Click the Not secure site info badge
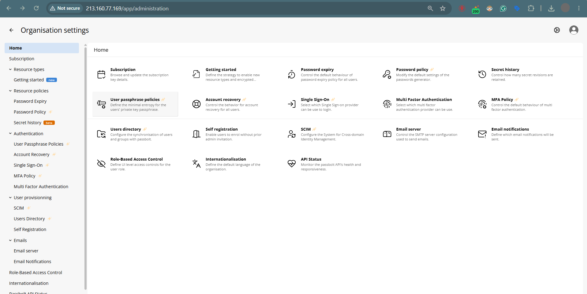 [65, 8]
